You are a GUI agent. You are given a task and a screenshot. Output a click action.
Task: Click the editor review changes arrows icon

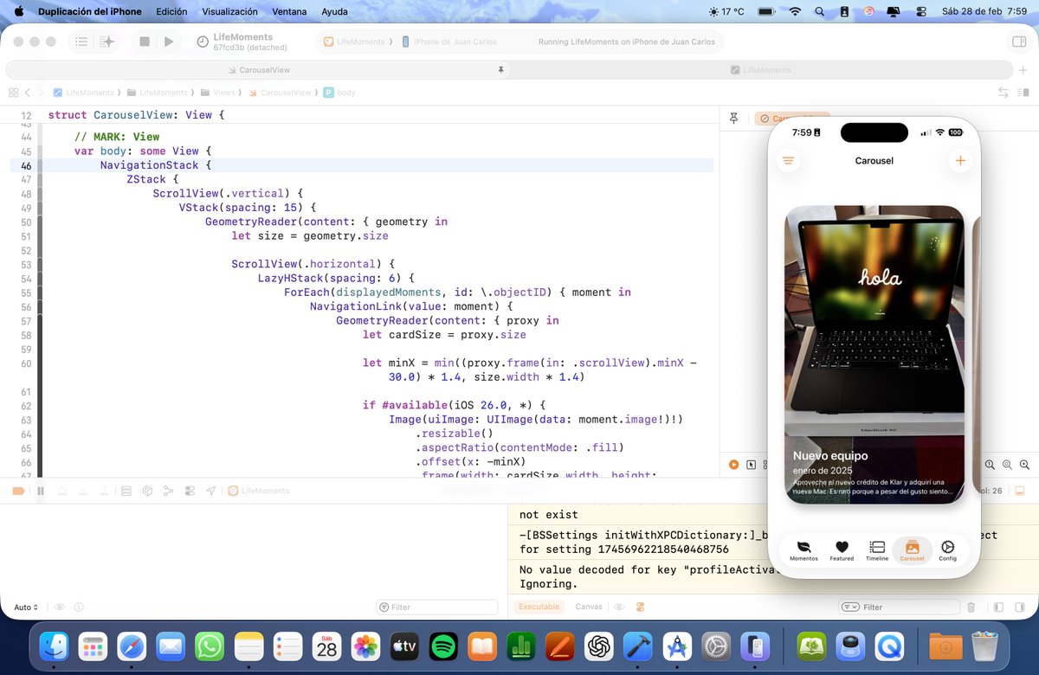tap(1004, 93)
